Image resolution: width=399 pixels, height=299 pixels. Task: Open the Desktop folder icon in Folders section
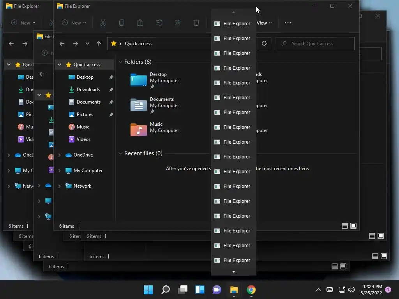tap(138, 80)
